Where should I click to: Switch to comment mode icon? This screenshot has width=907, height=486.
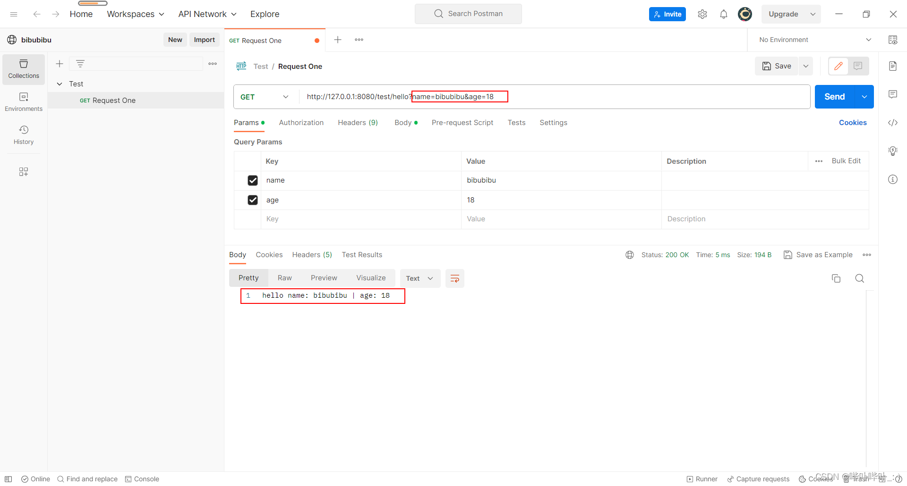858,66
